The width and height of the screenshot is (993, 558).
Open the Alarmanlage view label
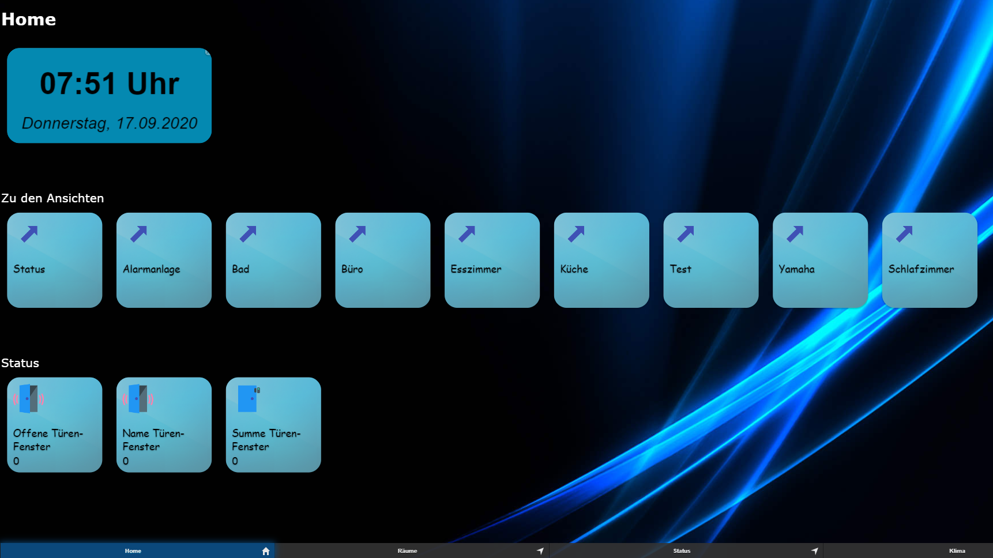tap(152, 269)
